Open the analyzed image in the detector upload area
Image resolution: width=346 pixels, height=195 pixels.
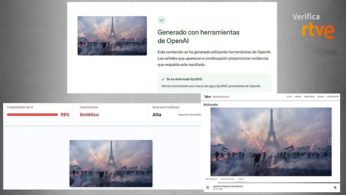[x=111, y=163]
